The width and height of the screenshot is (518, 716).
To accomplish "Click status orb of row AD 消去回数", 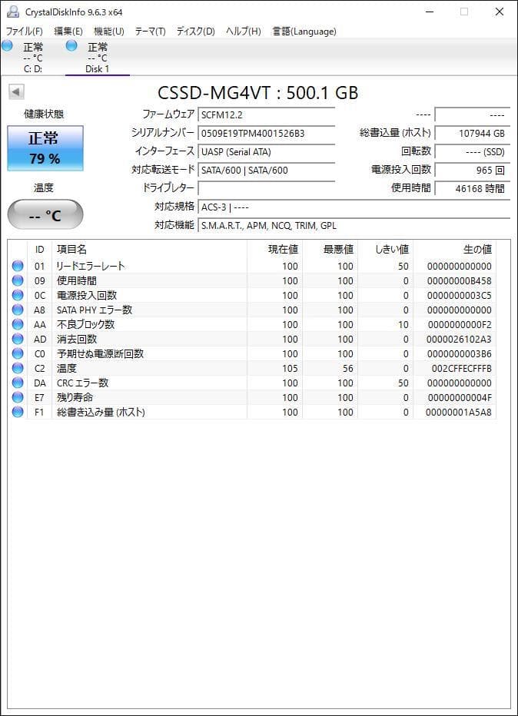I will 18,339.
